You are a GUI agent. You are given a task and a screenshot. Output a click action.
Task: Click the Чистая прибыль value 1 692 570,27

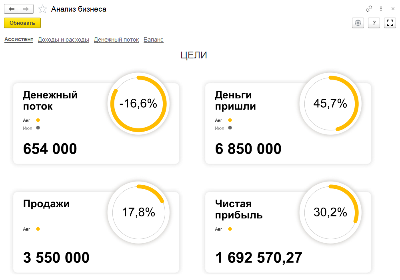point(259,258)
